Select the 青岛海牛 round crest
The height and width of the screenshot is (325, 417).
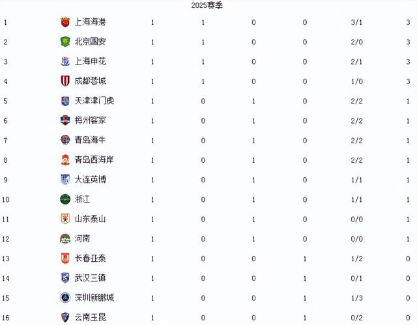tap(65, 140)
